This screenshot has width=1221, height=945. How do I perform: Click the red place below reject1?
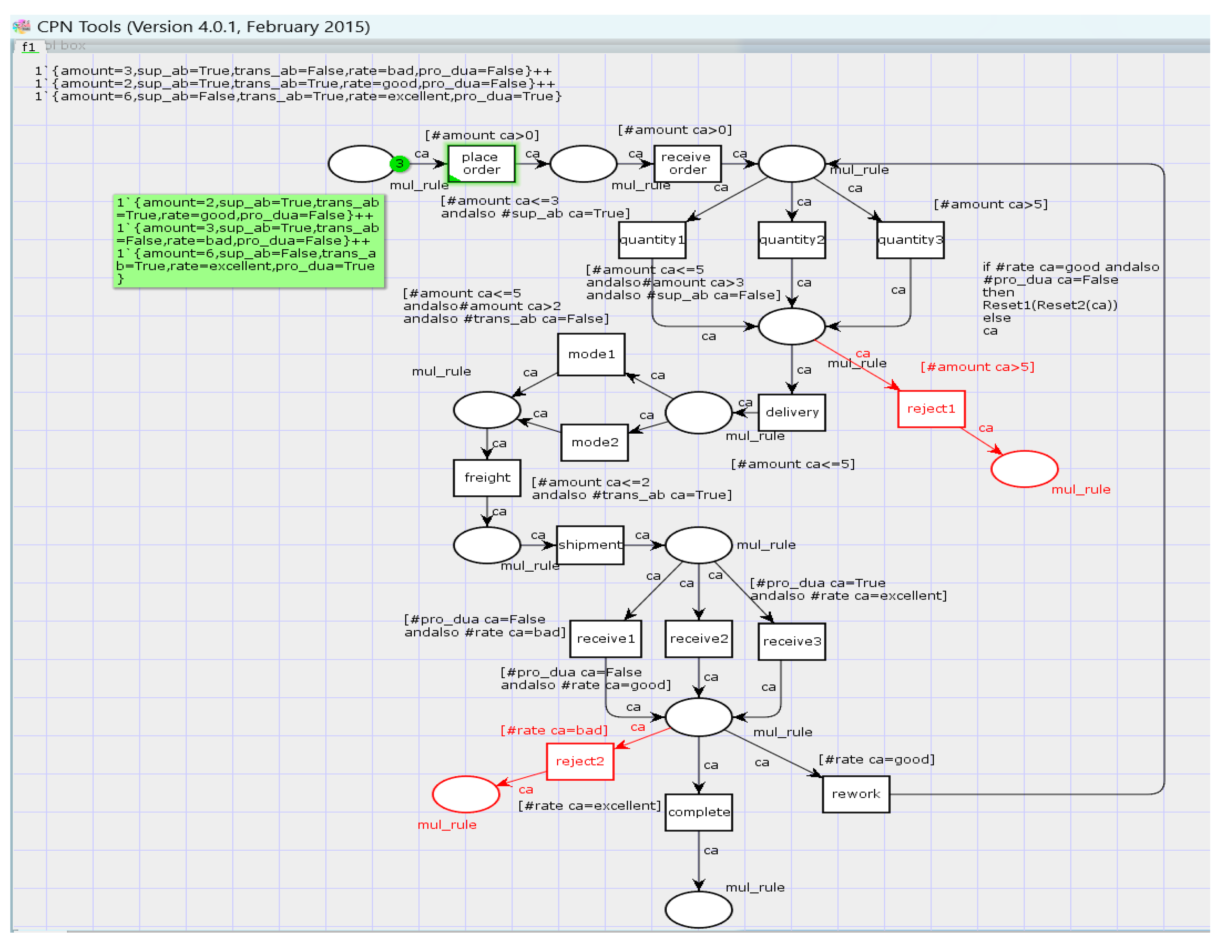tap(1024, 469)
